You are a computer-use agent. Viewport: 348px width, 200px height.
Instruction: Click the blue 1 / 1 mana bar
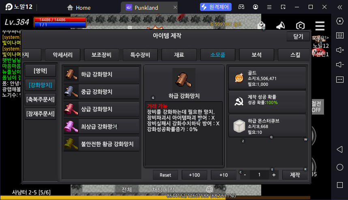60,25
